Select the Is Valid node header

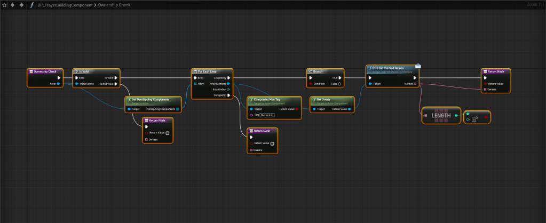[x=96, y=71]
